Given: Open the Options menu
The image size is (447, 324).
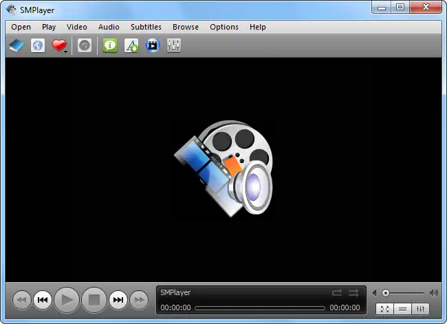Looking at the screenshot, I should click(x=224, y=27).
